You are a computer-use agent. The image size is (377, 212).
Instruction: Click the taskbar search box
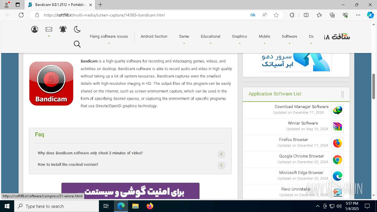tap(57, 206)
